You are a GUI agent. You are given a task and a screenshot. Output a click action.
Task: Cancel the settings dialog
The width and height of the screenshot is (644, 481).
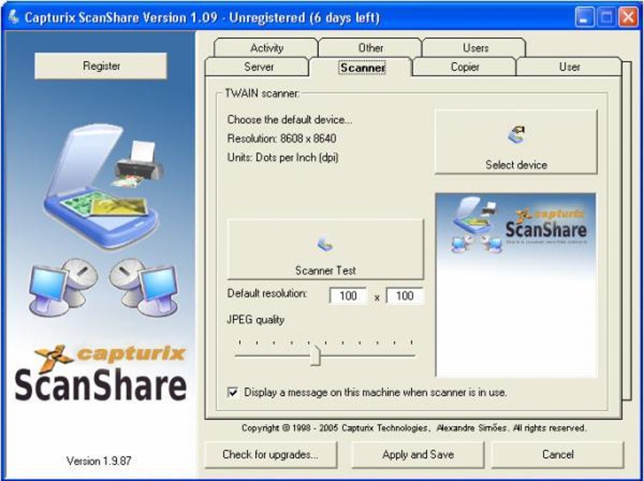click(558, 454)
